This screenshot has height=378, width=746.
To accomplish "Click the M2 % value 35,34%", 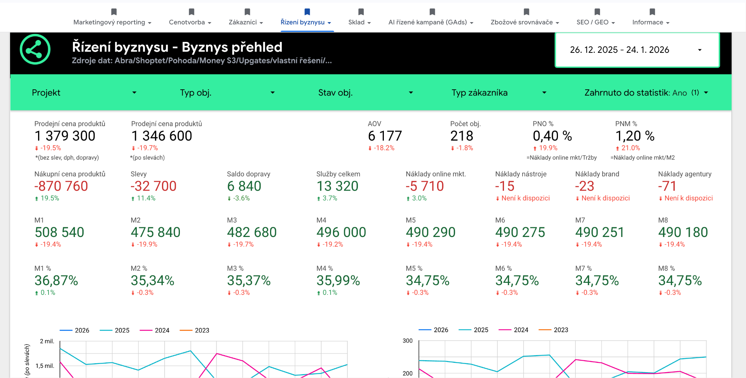I will [x=152, y=280].
